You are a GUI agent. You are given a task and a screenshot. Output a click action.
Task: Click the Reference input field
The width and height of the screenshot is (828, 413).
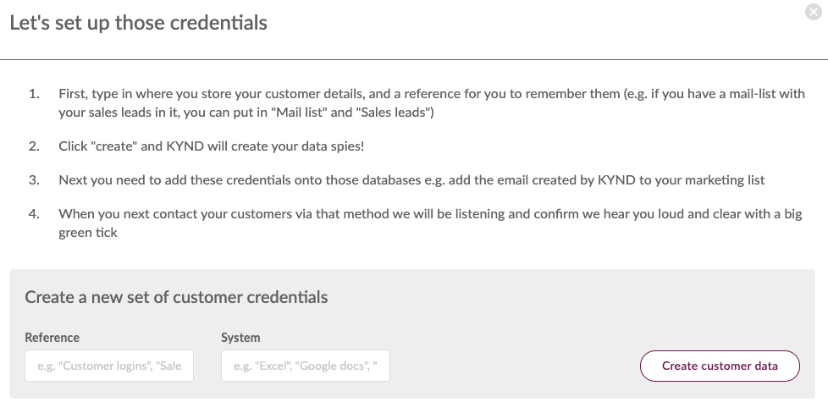[x=109, y=366]
